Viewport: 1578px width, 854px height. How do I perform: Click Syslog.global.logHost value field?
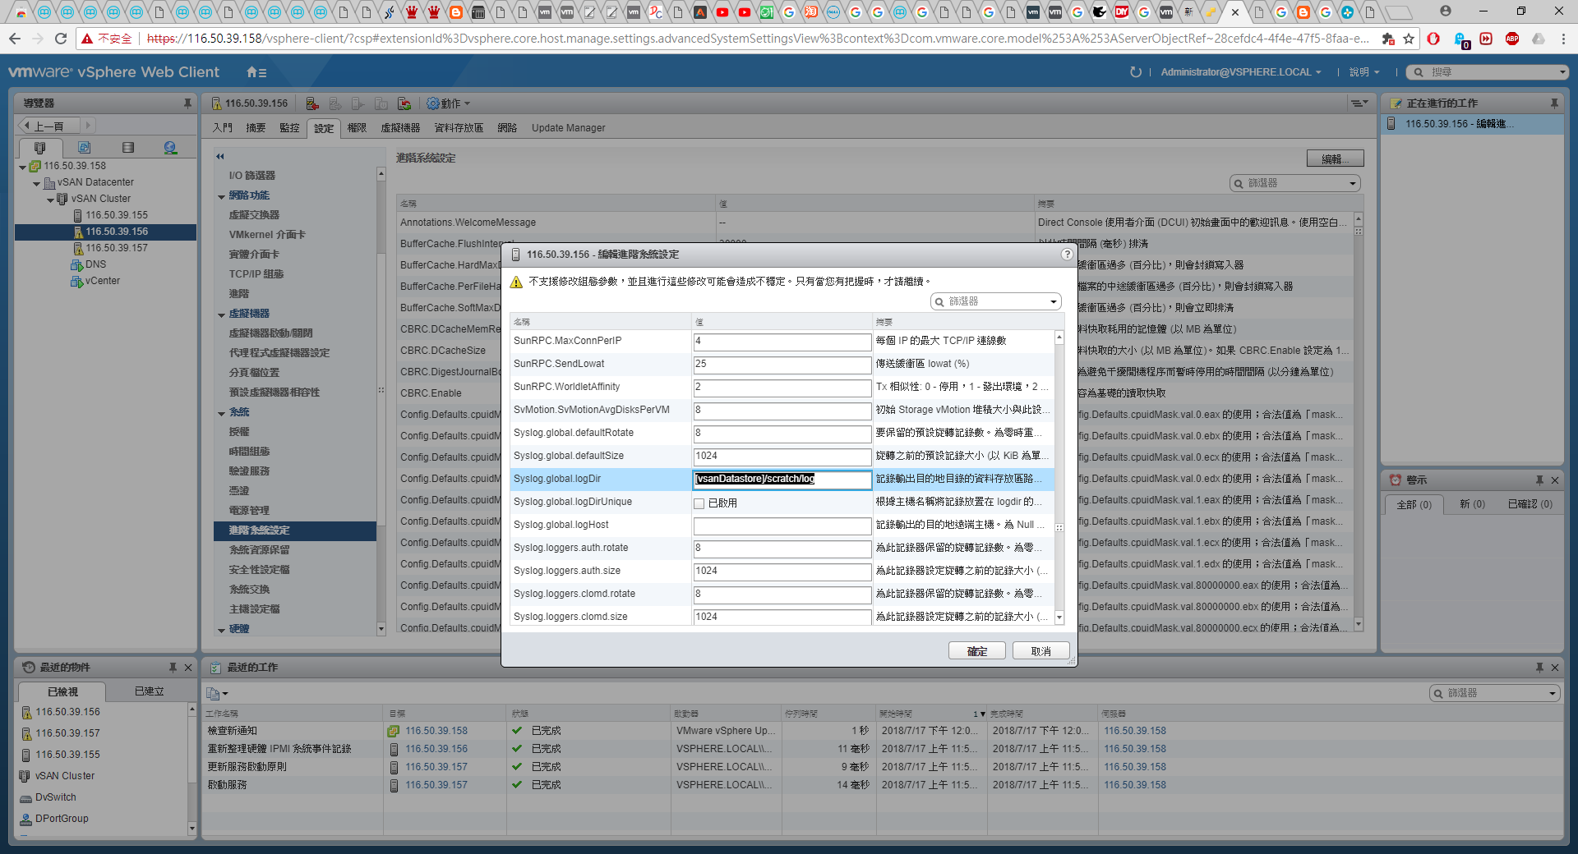[782, 525]
